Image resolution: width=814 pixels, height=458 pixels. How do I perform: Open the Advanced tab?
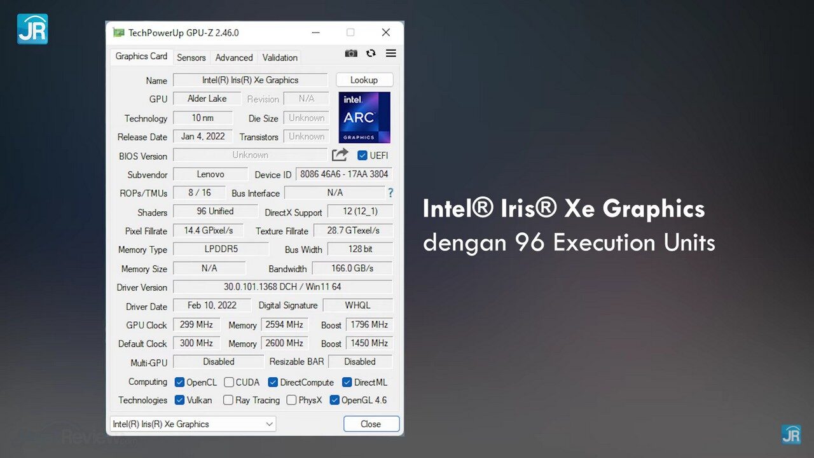pyautogui.click(x=234, y=57)
